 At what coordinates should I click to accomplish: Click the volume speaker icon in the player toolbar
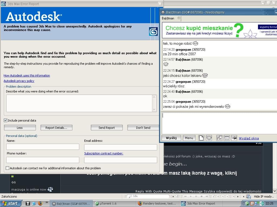(234, 196)
